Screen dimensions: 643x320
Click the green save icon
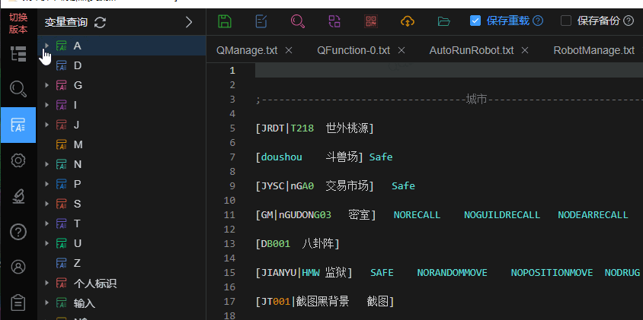pyautogui.click(x=224, y=21)
